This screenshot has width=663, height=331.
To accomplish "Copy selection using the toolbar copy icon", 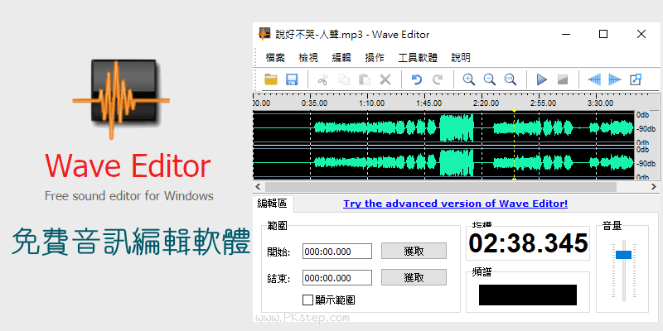I will [x=343, y=79].
